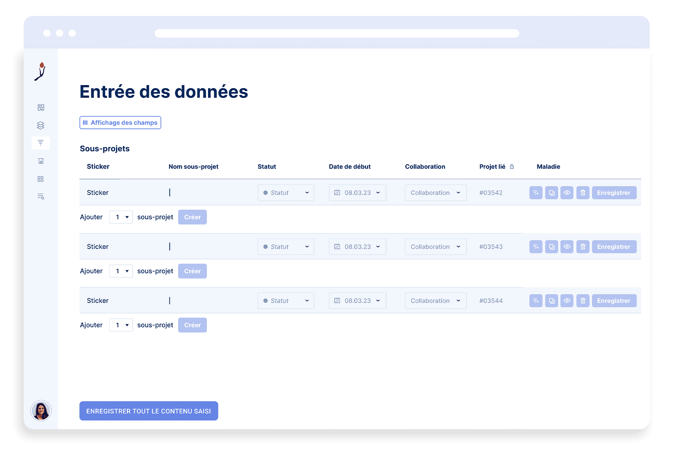Click the Projet lié lock icon
This screenshot has width=673, height=461.
pyautogui.click(x=512, y=166)
